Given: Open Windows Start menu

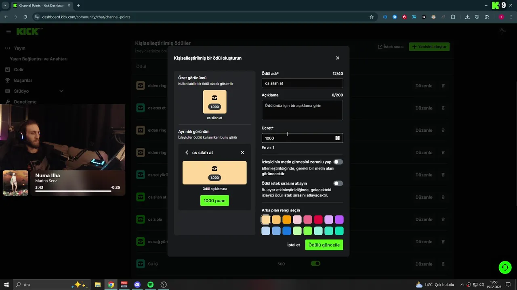Looking at the screenshot, I should [x=6, y=284].
